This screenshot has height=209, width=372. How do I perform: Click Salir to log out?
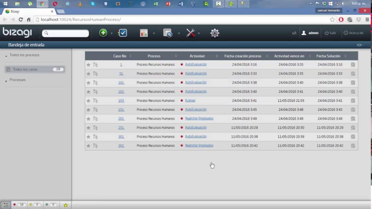[330, 33]
